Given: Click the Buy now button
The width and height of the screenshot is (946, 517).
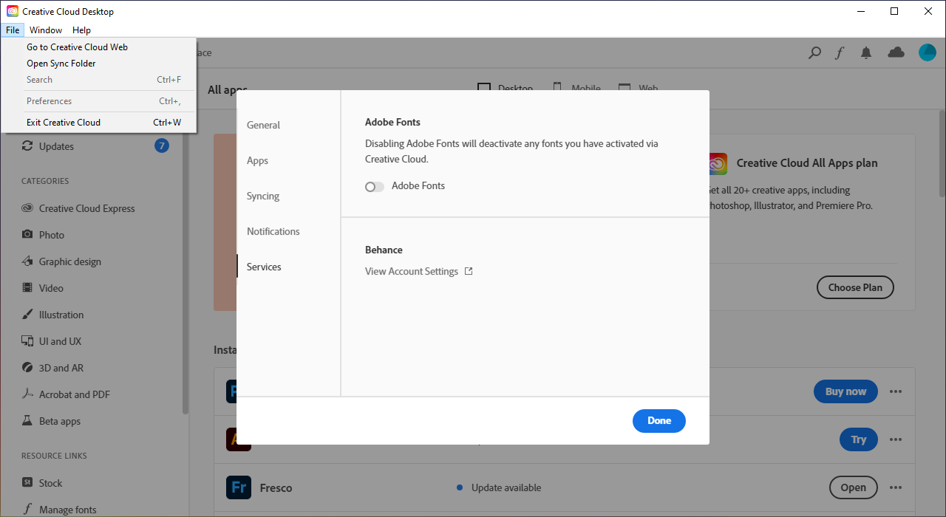Looking at the screenshot, I should pos(845,391).
